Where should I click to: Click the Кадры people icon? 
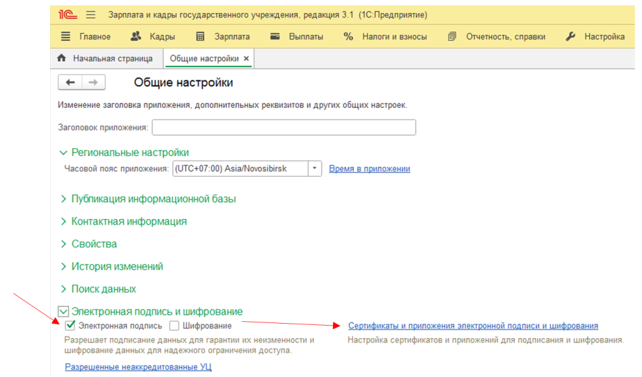click(135, 36)
